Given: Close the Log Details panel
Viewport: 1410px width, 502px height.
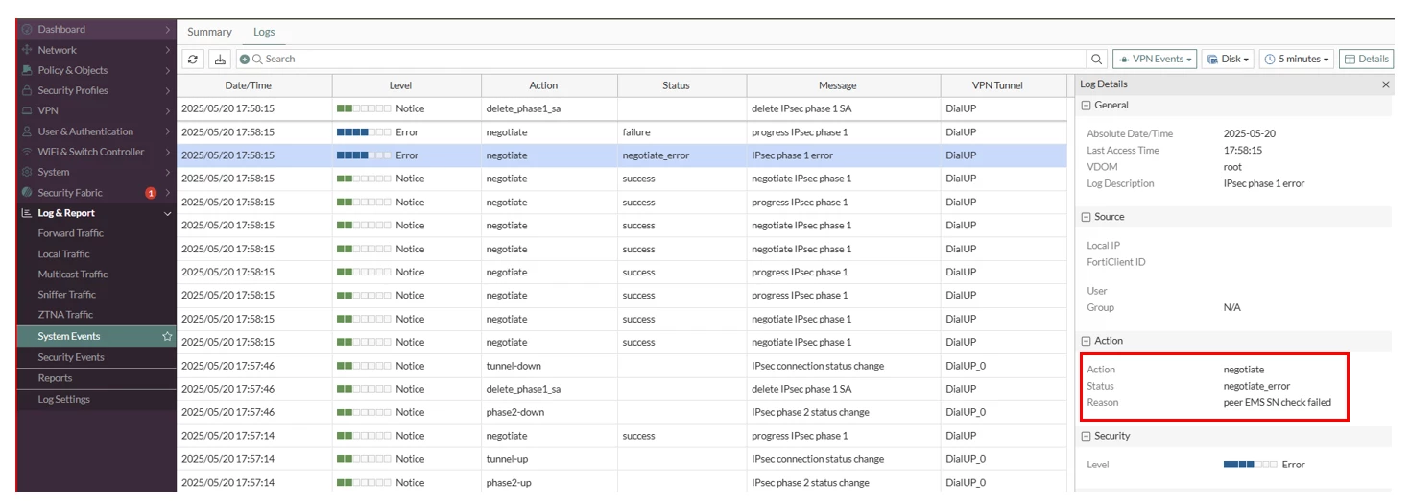Looking at the screenshot, I should coord(1385,84).
